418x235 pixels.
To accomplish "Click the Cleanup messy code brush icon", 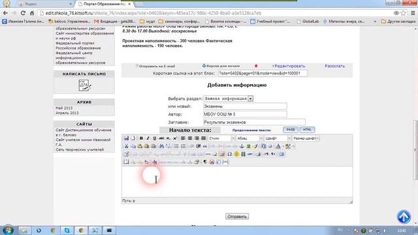I will coord(255,146).
